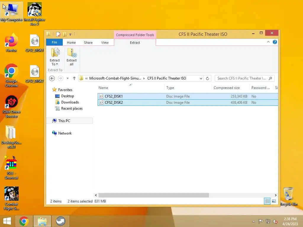The height and width of the screenshot is (227, 303).
Task: Click horizontal scrollbar right arrow
Action: pyautogui.click(x=275, y=195)
